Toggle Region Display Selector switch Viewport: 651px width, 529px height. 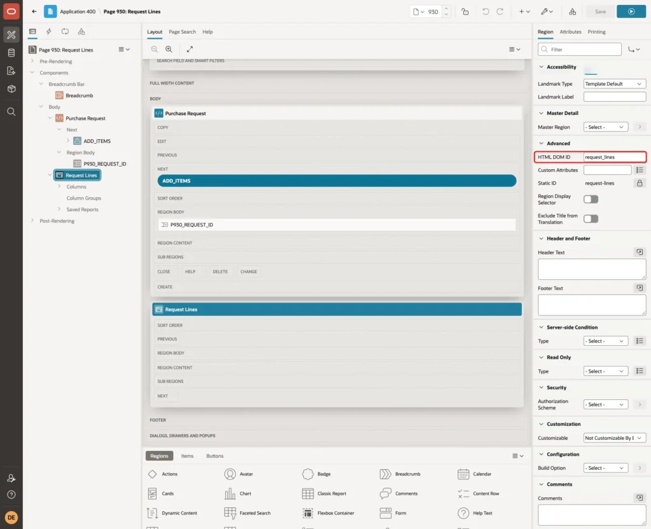[x=591, y=199]
